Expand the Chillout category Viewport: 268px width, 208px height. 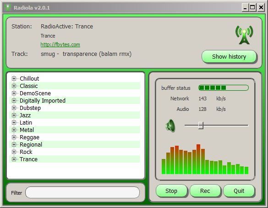[14, 78]
